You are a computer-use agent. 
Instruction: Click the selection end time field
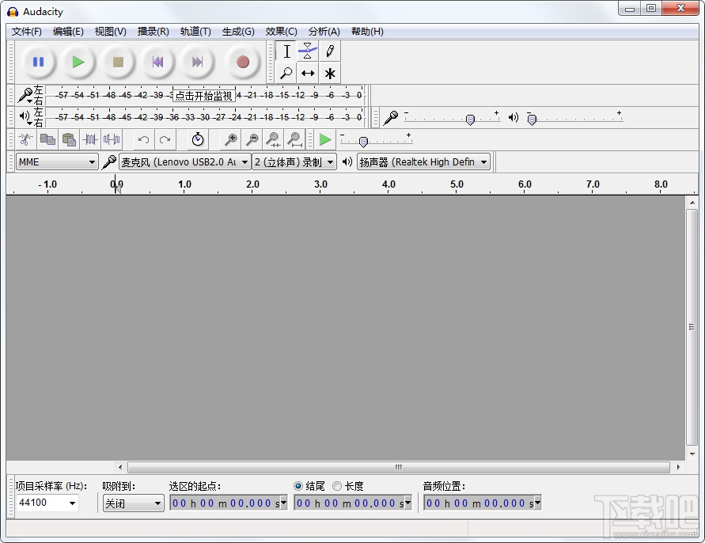click(353, 503)
